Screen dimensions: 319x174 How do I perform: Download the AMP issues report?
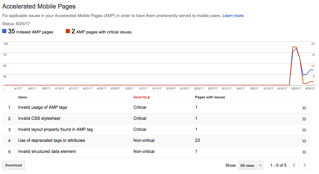(x=14, y=165)
